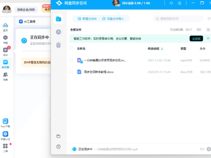Select the AI工具 sidebar item
Image resolution: width=211 pixels, height=158 pixels.
6,64
